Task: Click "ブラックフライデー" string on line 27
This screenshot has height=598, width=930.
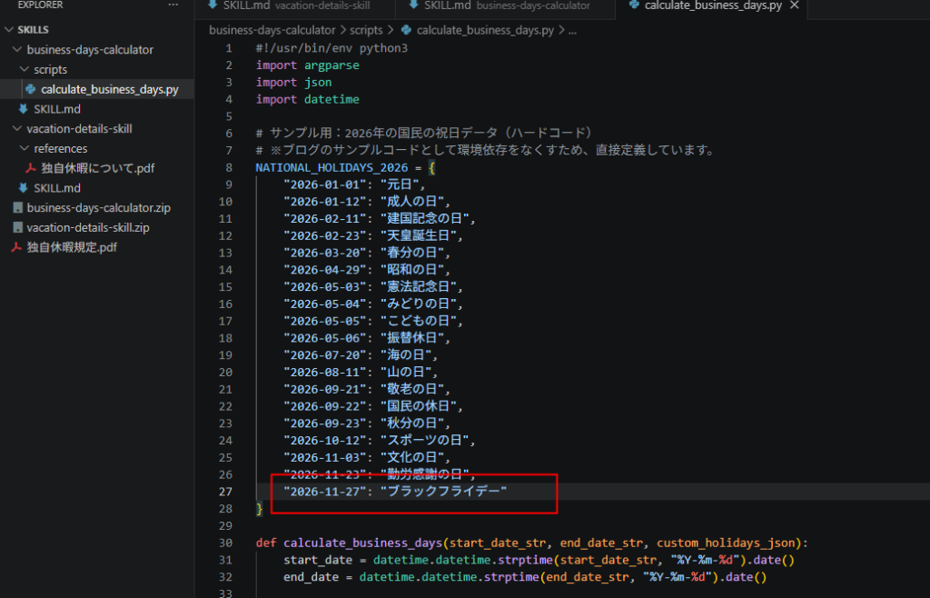Action: pos(444,492)
